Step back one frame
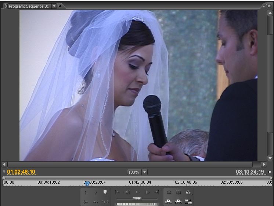Image resolution: width=274 pixels, height=206 pixels. point(127,192)
